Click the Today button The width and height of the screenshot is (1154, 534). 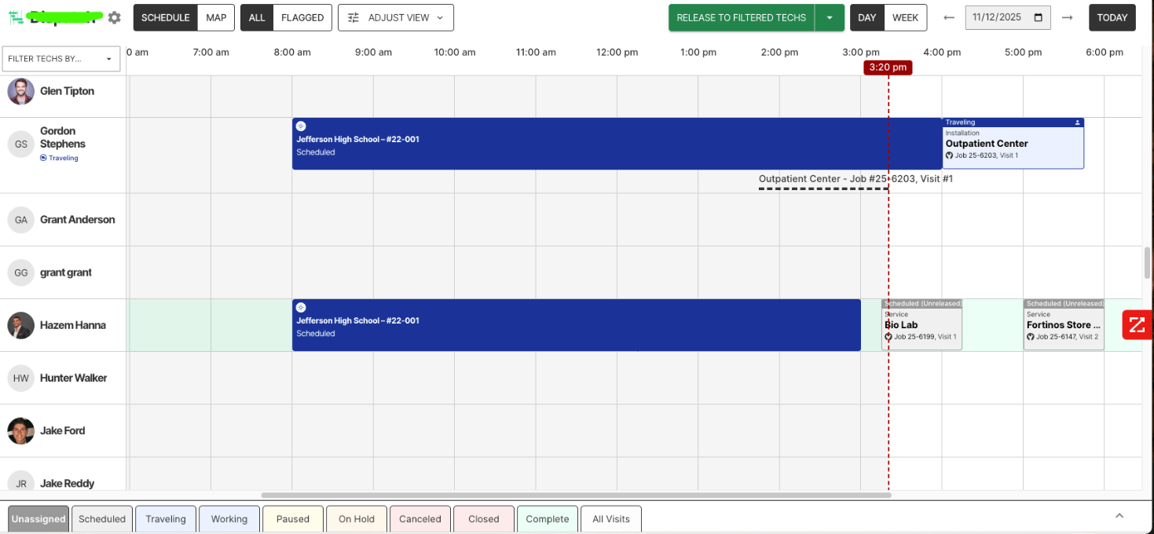point(1112,17)
